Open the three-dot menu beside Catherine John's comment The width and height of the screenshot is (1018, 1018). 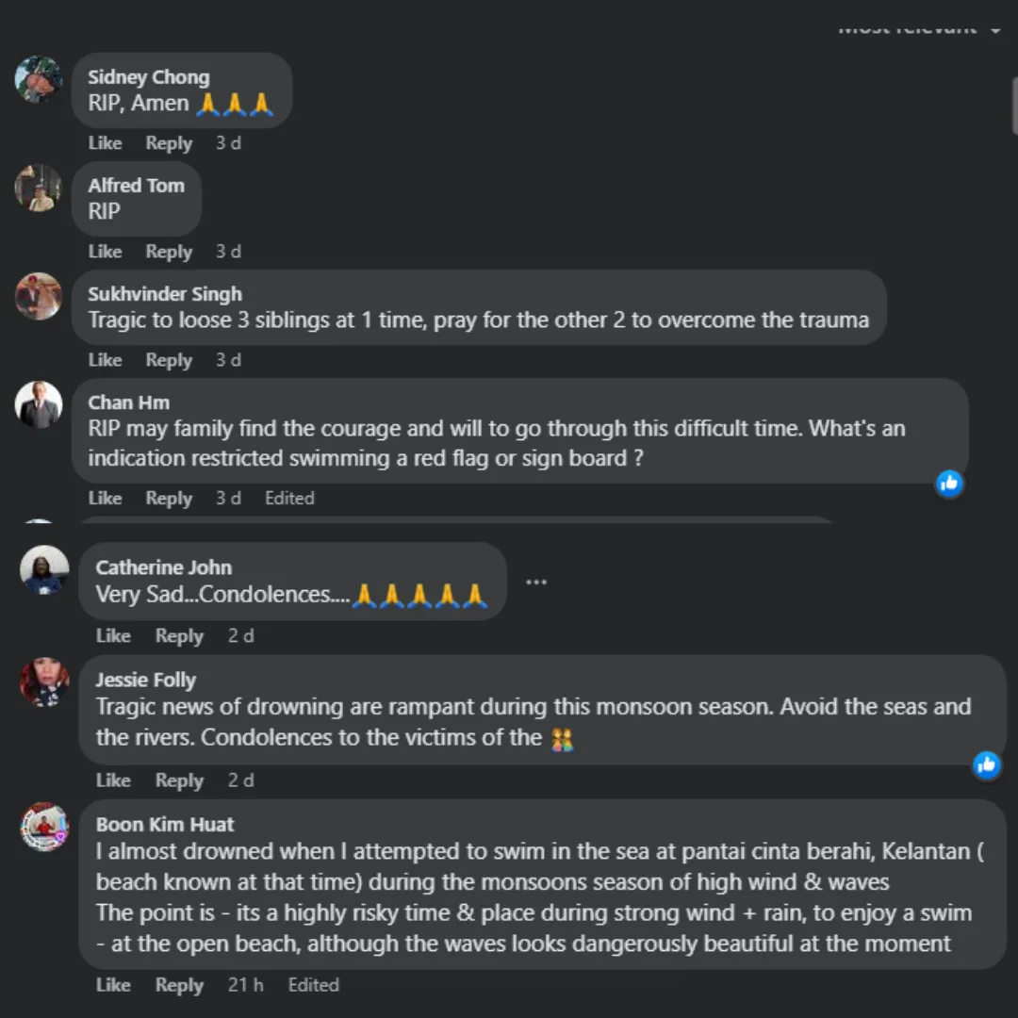[536, 583]
